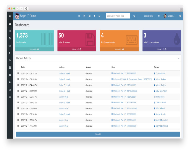Click the top navbar accessories keyboard icon
Image resolution: width=190 pixels, height=152 pixels.
pos(89,16)
